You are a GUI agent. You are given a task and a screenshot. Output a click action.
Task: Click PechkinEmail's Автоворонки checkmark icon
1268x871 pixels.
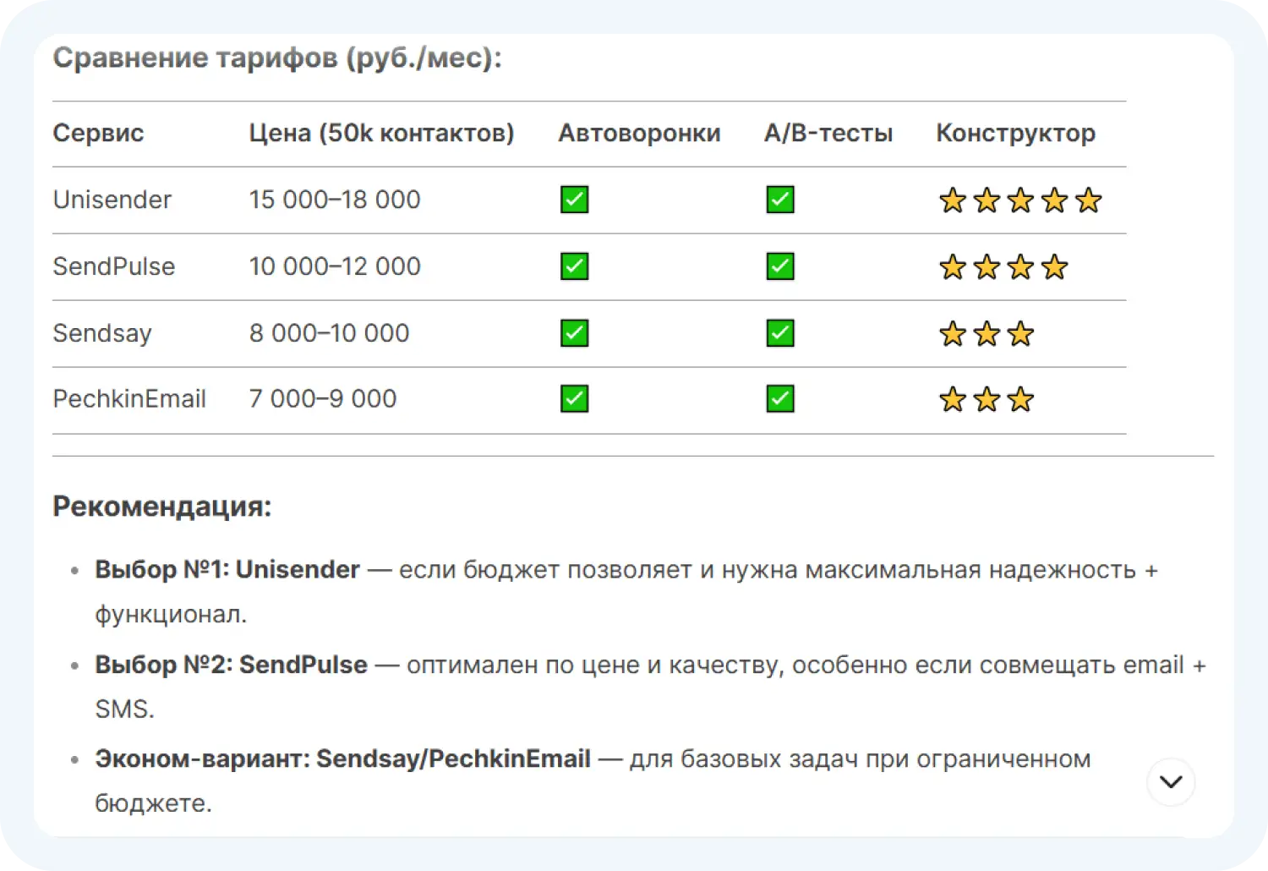[x=575, y=399]
